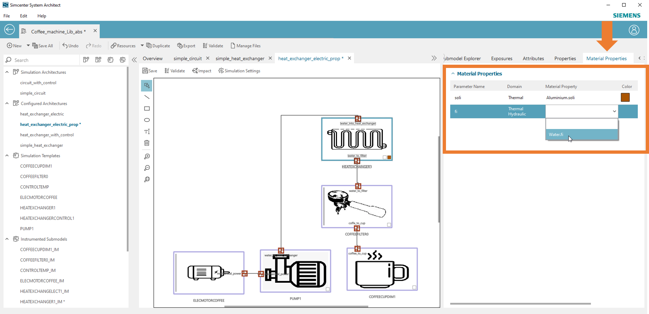
Task: Click Save All in the toolbar
Action: pyautogui.click(x=43, y=46)
